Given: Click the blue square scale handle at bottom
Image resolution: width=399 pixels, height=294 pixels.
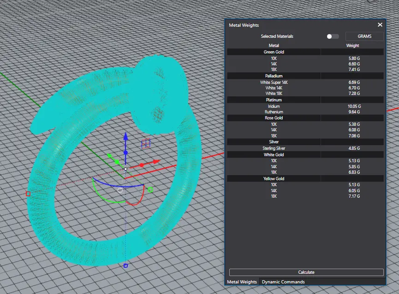Looking at the screenshot, I should click(125, 265).
